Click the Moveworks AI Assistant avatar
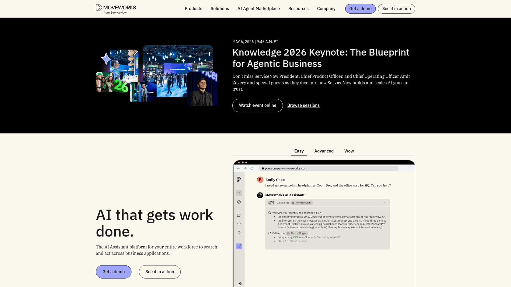The width and height of the screenshot is (511, 287). [x=260, y=195]
